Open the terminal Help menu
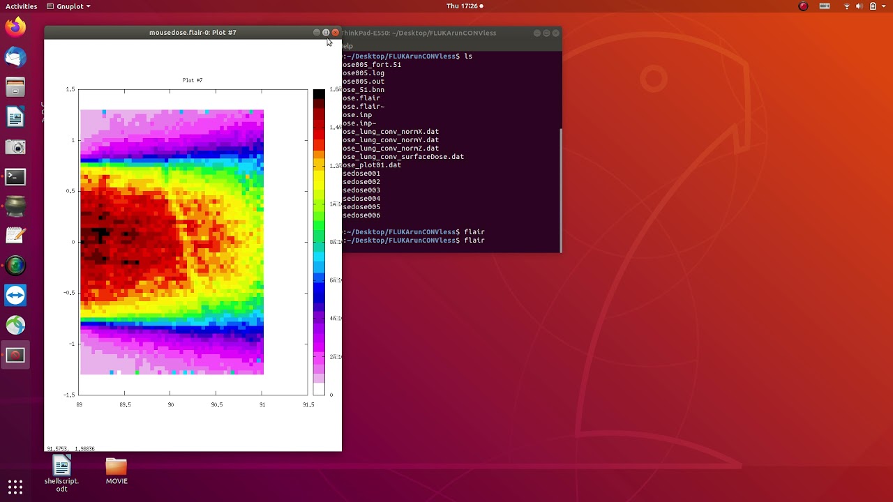This screenshot has width=893, height=502. (x=347, y=46)
